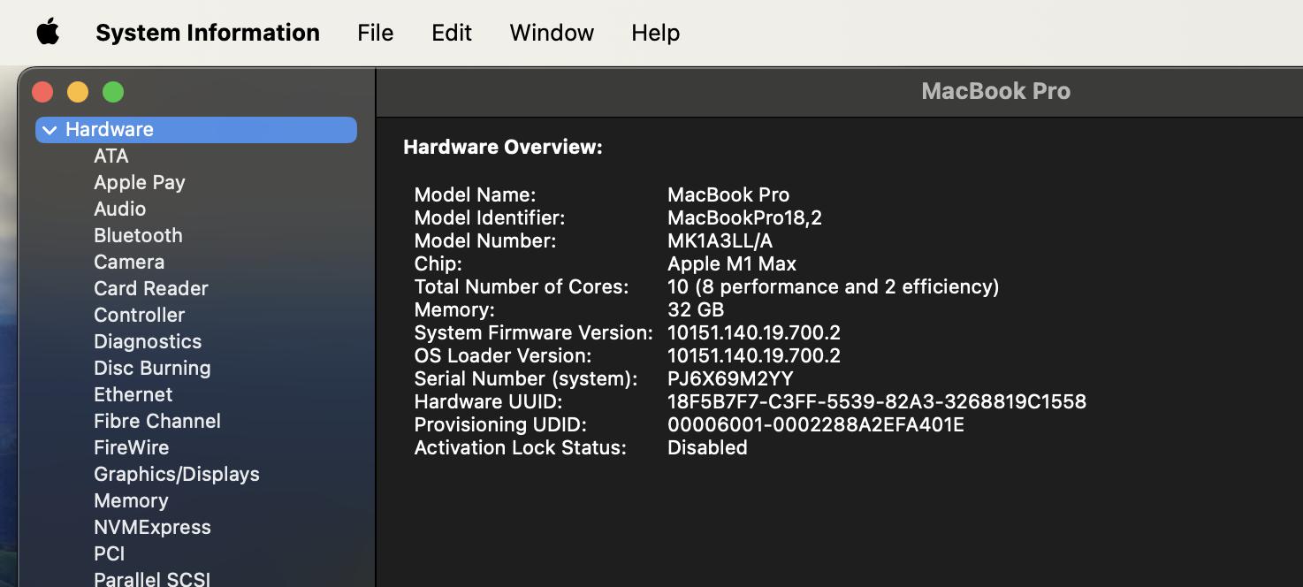Viewport: 1303px width, 587px height.
Task: Open the Window menu
Action: pyautogui.click(x=552, y=33)
